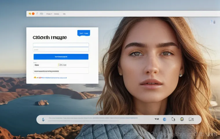This screenshot has width=220, height=139.
Task: Focus the first empty input field under heading
Action: (x=61, y=45)
